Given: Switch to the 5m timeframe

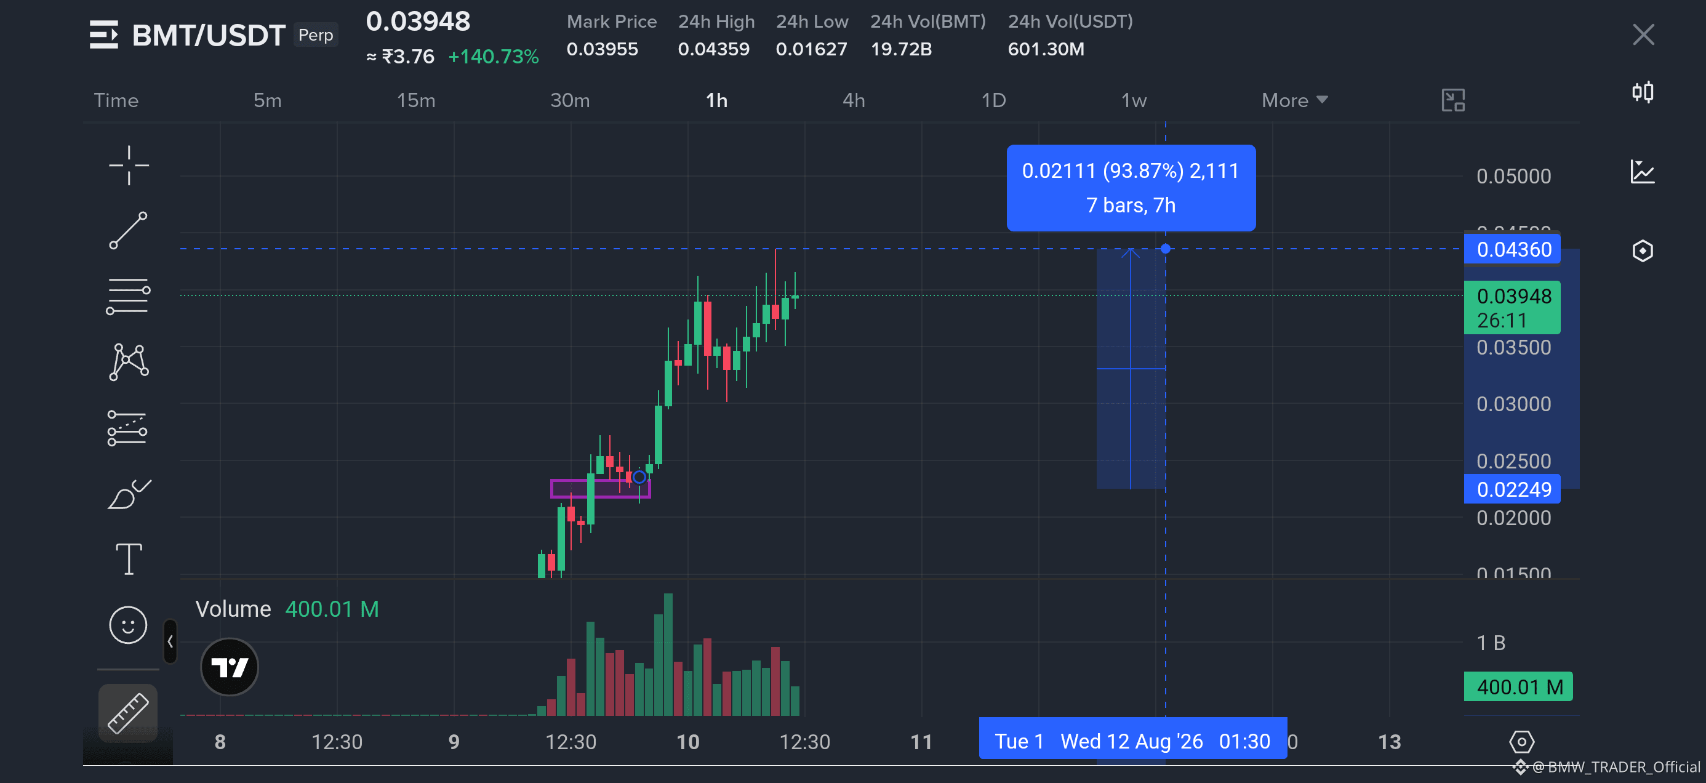Looking at the screenshot, I should click(x=268, y=100).
